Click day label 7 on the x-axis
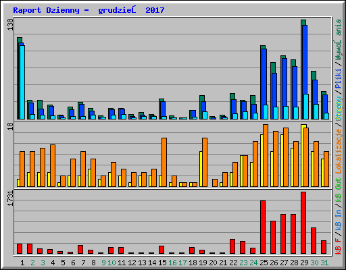The height and width of the screenshot is (270, 346). pos(83,263)
